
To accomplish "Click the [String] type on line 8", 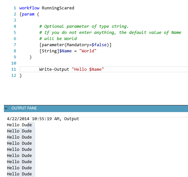I will pyautogui.click(x=49, y=51).
